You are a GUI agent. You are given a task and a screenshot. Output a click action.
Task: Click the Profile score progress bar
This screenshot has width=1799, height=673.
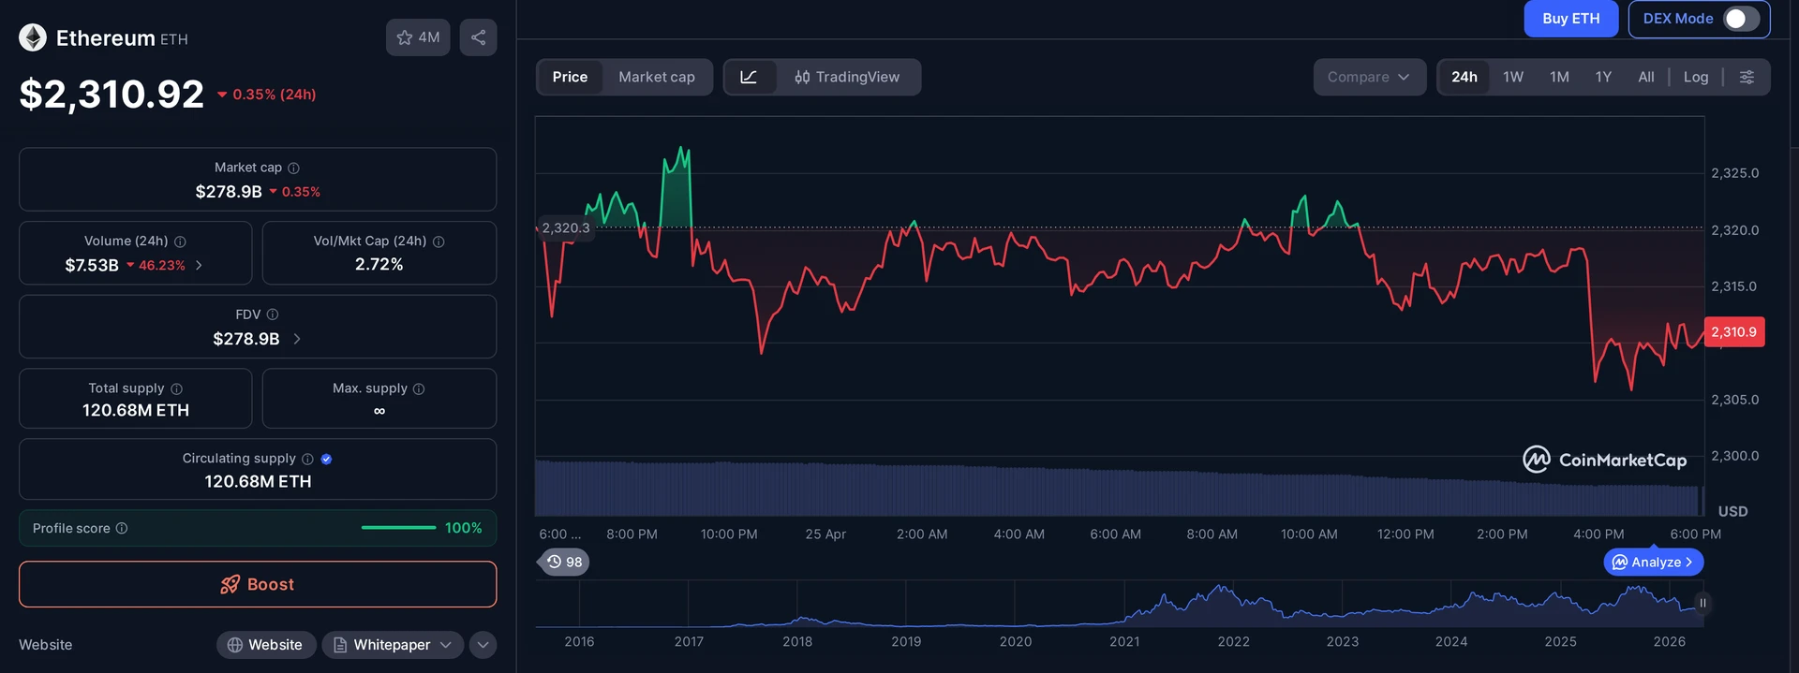398,528
